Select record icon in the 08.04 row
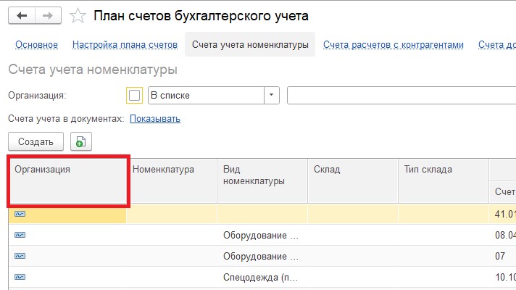The width and height of the screenshot is (516, 290). [20, 235]
